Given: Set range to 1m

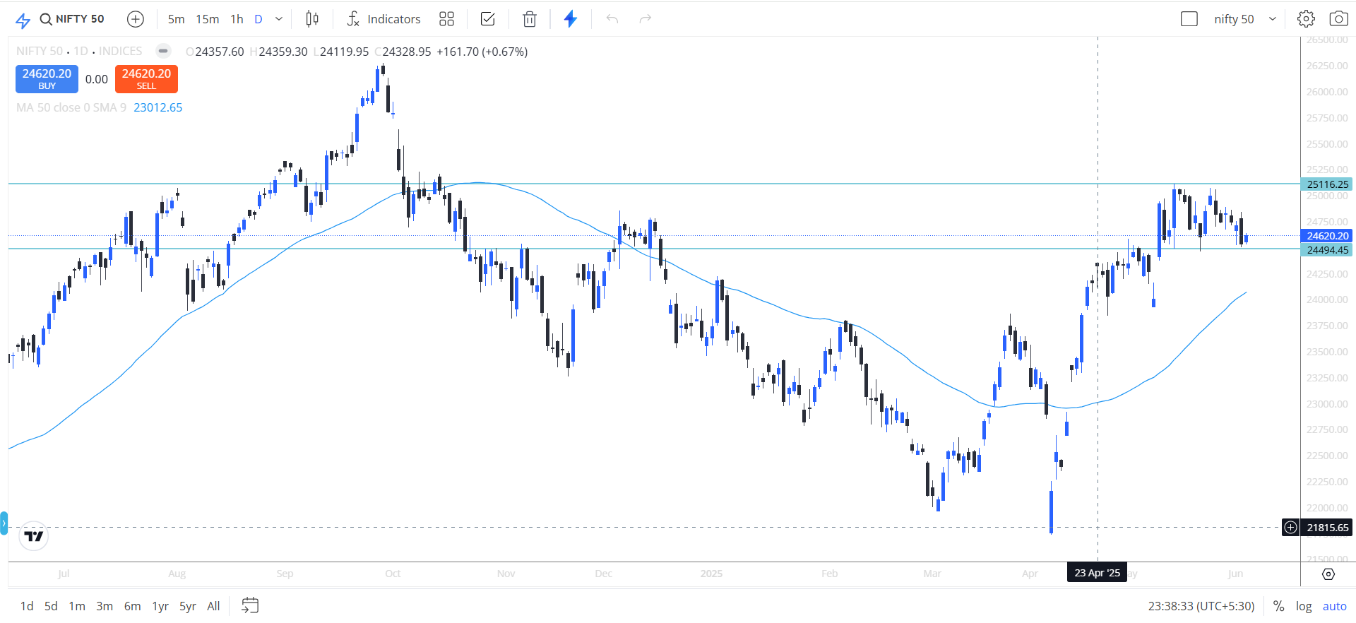Looking at the screenshot, I should click(77, 606).
